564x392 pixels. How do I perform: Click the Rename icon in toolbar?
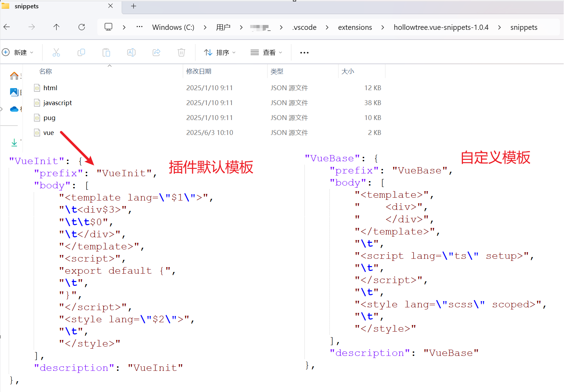[x=131, y=52]
